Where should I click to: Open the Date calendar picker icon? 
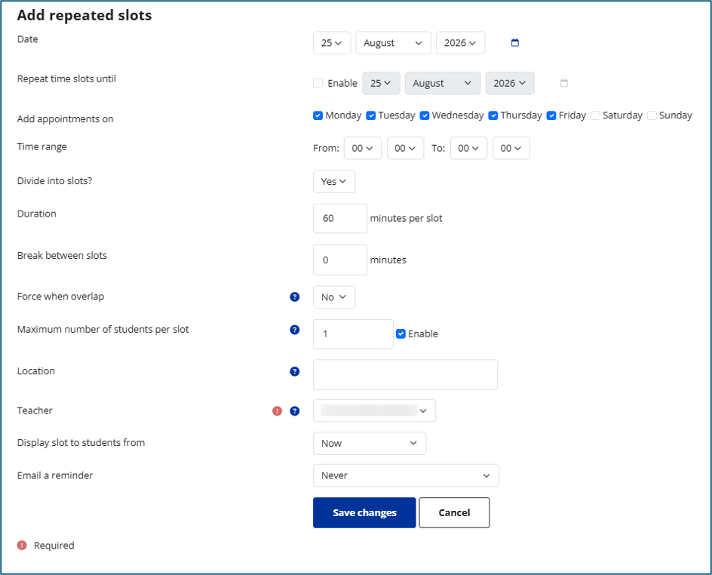pyautogui.click(x=515, y=43)
